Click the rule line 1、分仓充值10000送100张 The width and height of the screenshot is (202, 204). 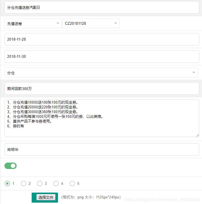coord(43,102)
